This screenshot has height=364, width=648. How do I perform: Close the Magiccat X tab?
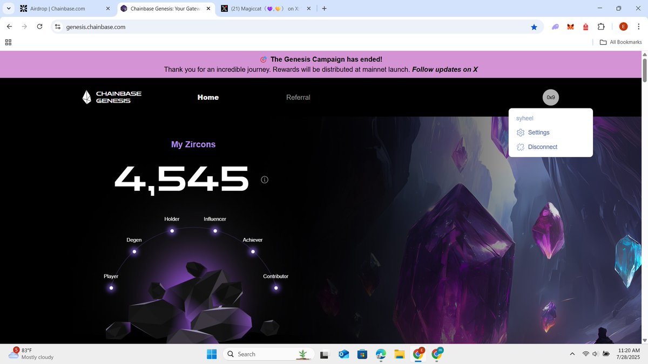click(309, 9)
